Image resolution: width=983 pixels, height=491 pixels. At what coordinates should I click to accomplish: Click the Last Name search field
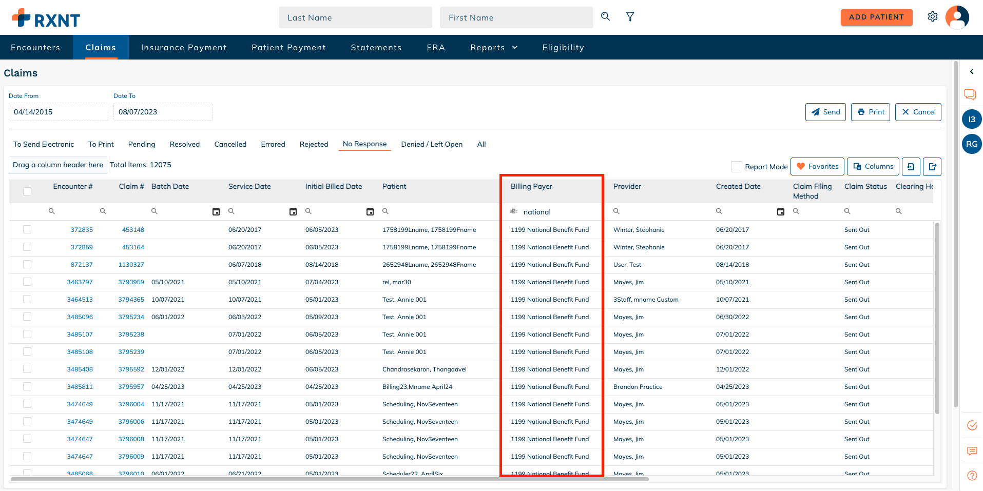click(x=355, y=17)
